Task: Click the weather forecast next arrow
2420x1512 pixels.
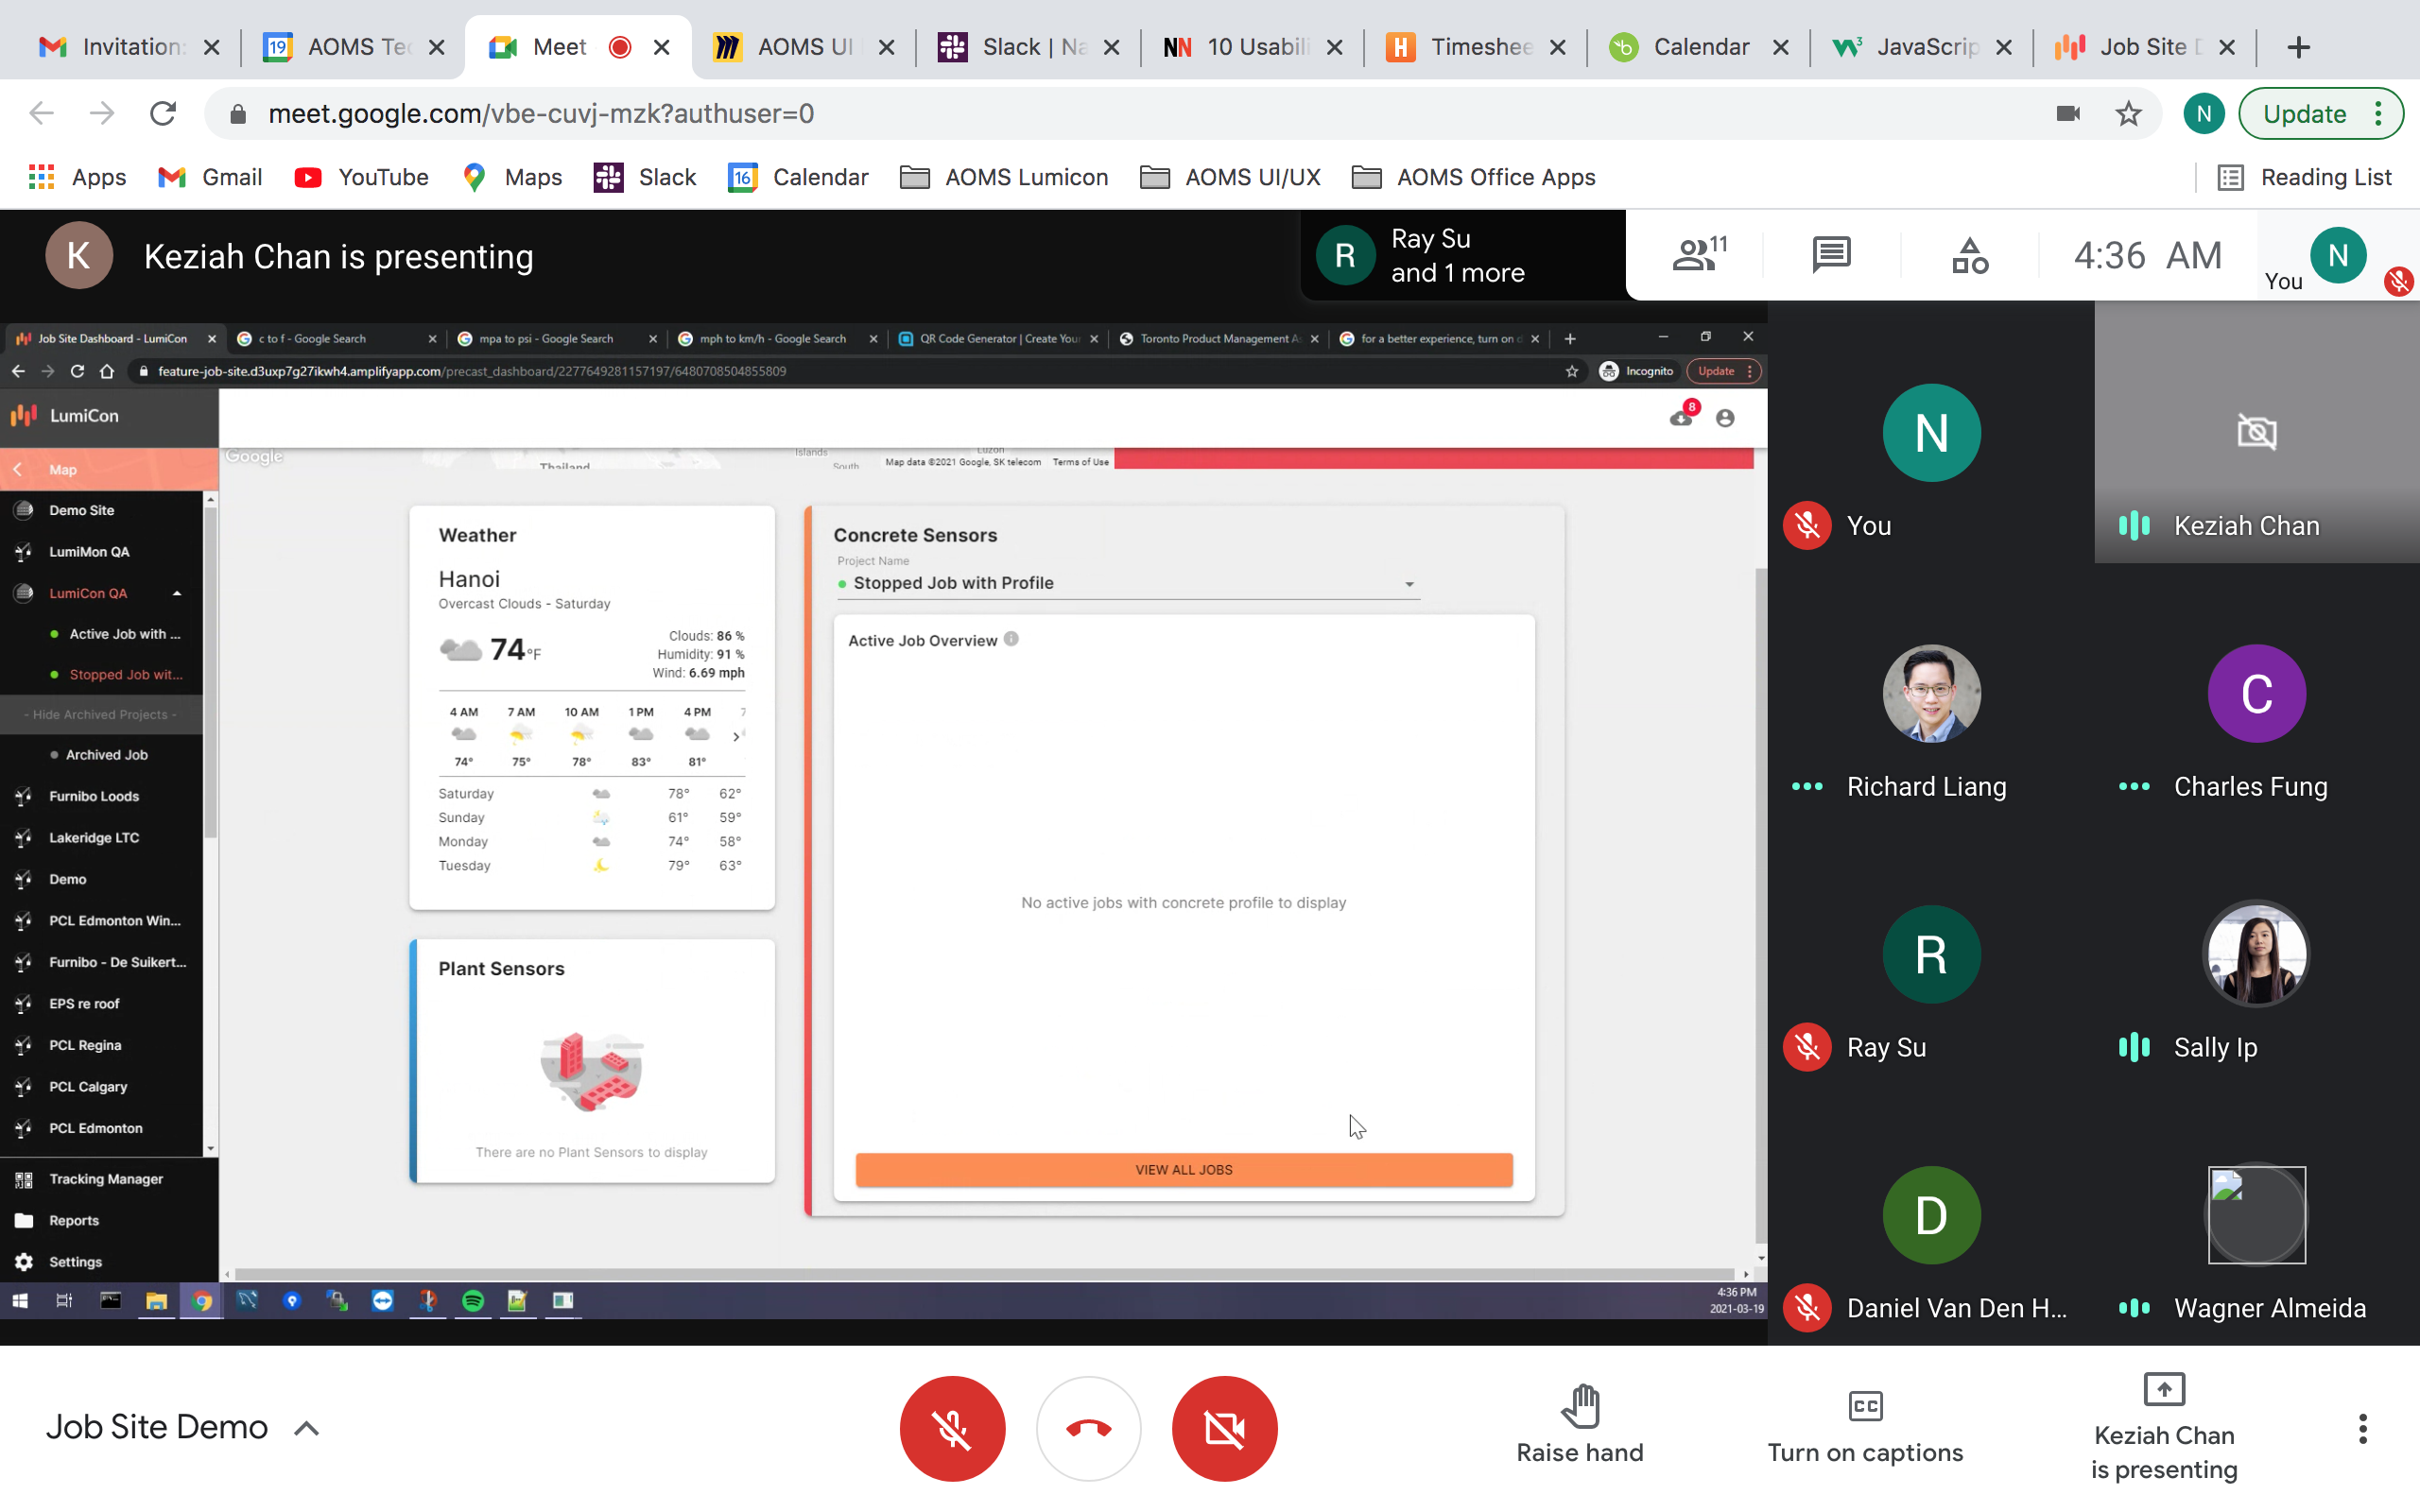Action: (x=737, y=736)
